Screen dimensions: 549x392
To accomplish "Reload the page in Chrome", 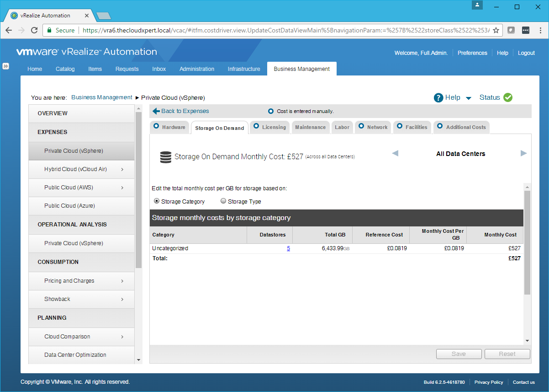I will 34,30.
